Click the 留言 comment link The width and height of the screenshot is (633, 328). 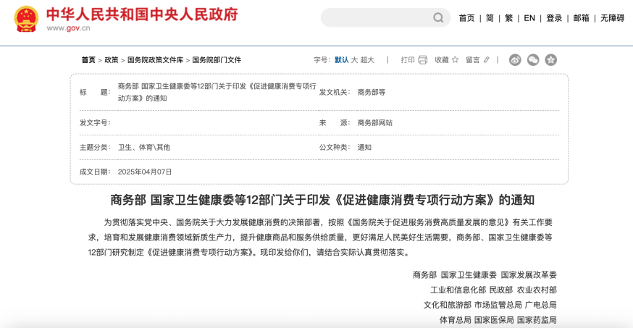(x=473, y=60)
